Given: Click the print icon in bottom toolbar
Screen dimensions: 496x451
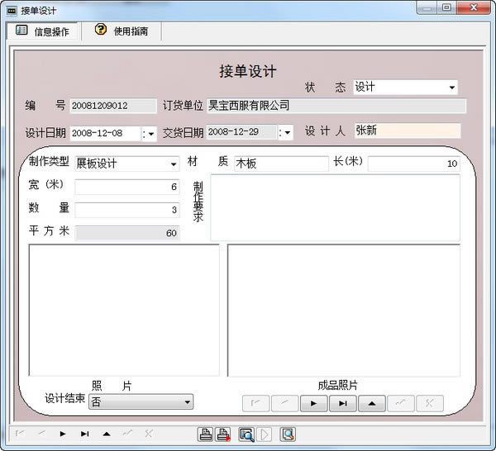Looking at the screenshot, I should 205,434.
